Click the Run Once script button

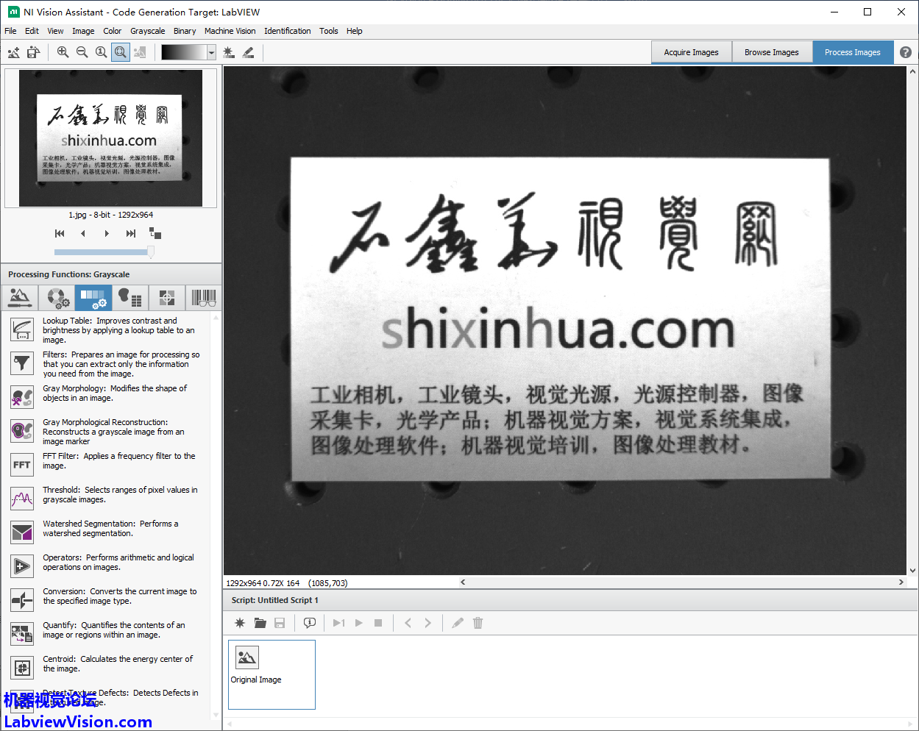pos(338,623)
